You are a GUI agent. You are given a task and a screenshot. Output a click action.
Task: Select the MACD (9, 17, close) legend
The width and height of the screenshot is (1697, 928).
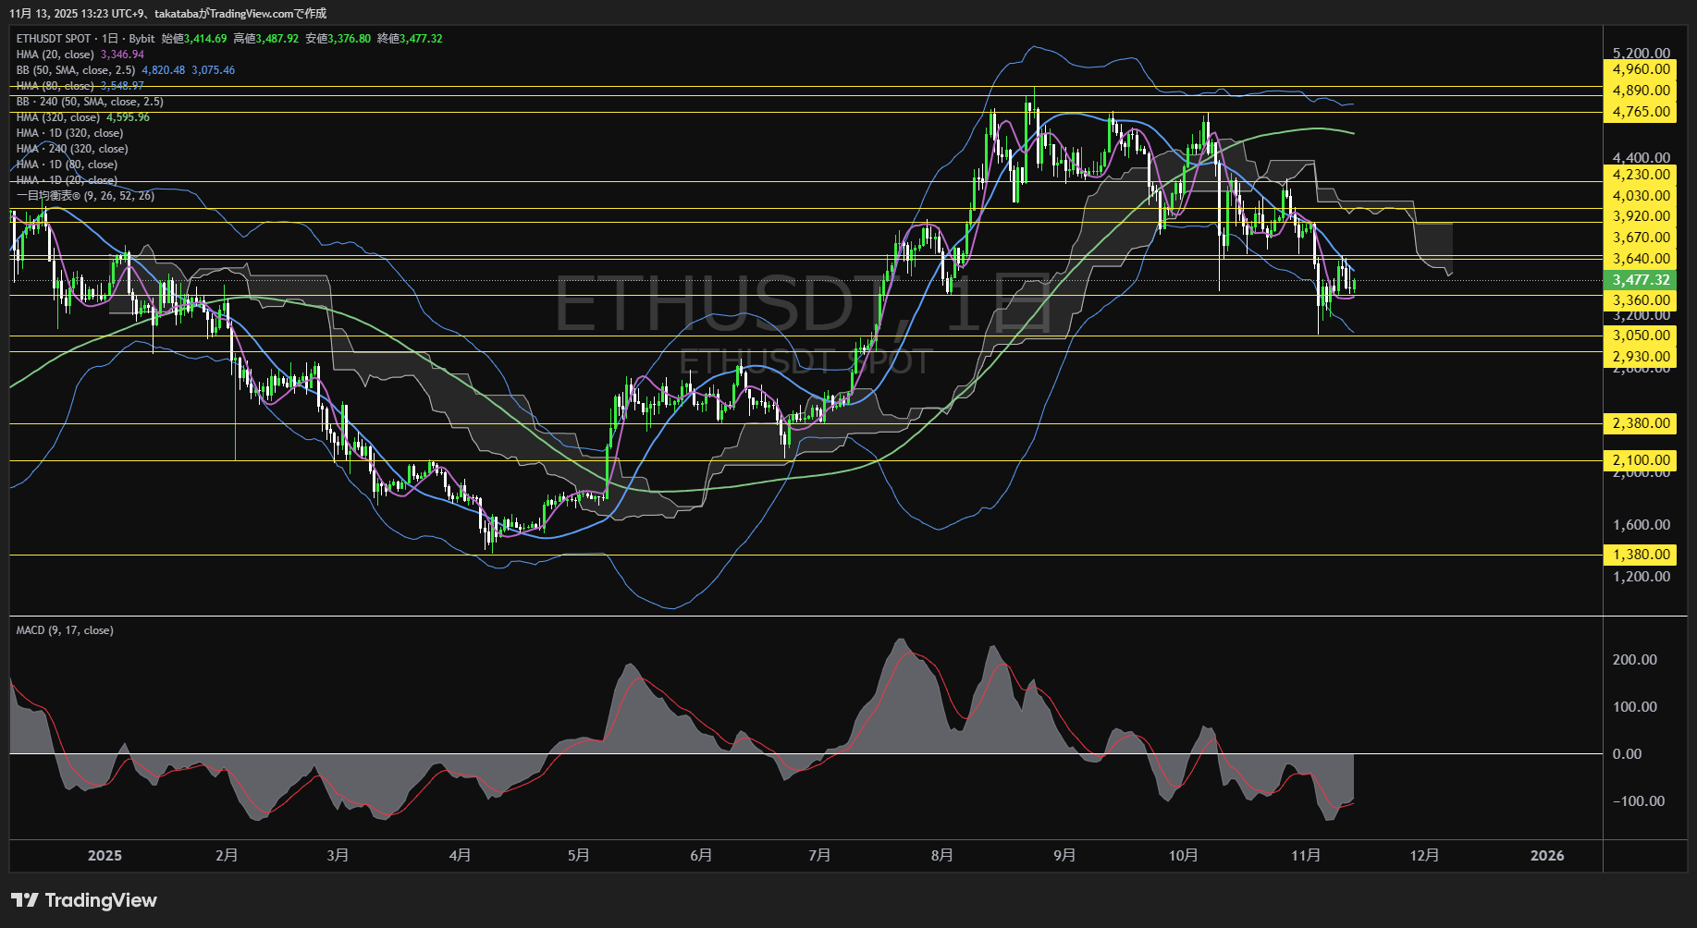click(64, 629)
